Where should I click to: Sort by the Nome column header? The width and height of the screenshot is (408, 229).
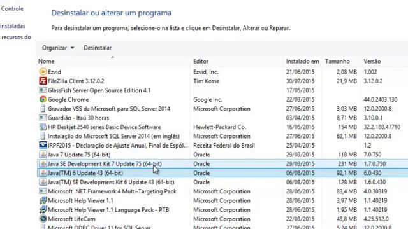(x=47, y=61)
